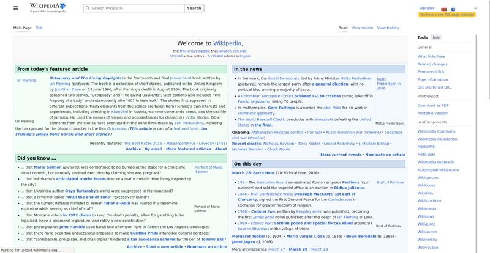The width and height of the screenshot is (490, 253).
Task: Open the View source tab
Action: pyautogui.click(x=362, y=28)
